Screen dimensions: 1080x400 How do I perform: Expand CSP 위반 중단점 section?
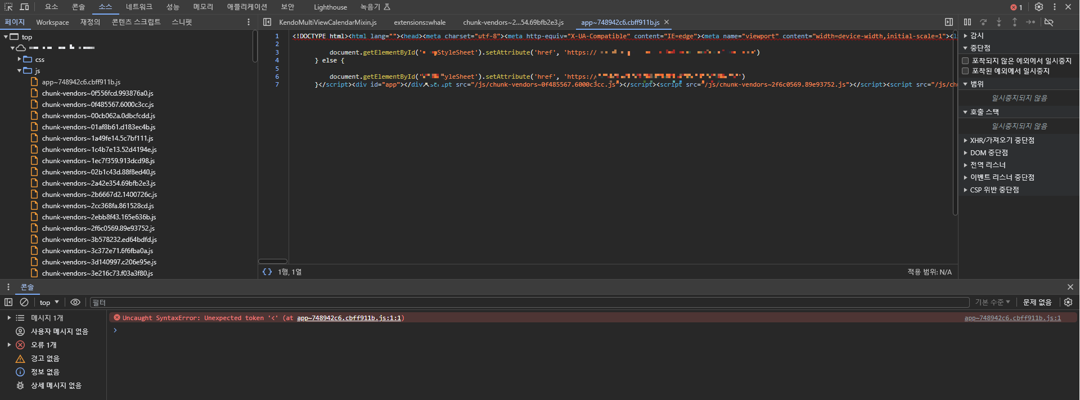coord(966,190)
